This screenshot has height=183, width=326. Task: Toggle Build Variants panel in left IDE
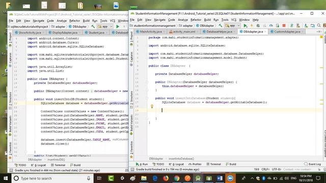coord(10,126)
